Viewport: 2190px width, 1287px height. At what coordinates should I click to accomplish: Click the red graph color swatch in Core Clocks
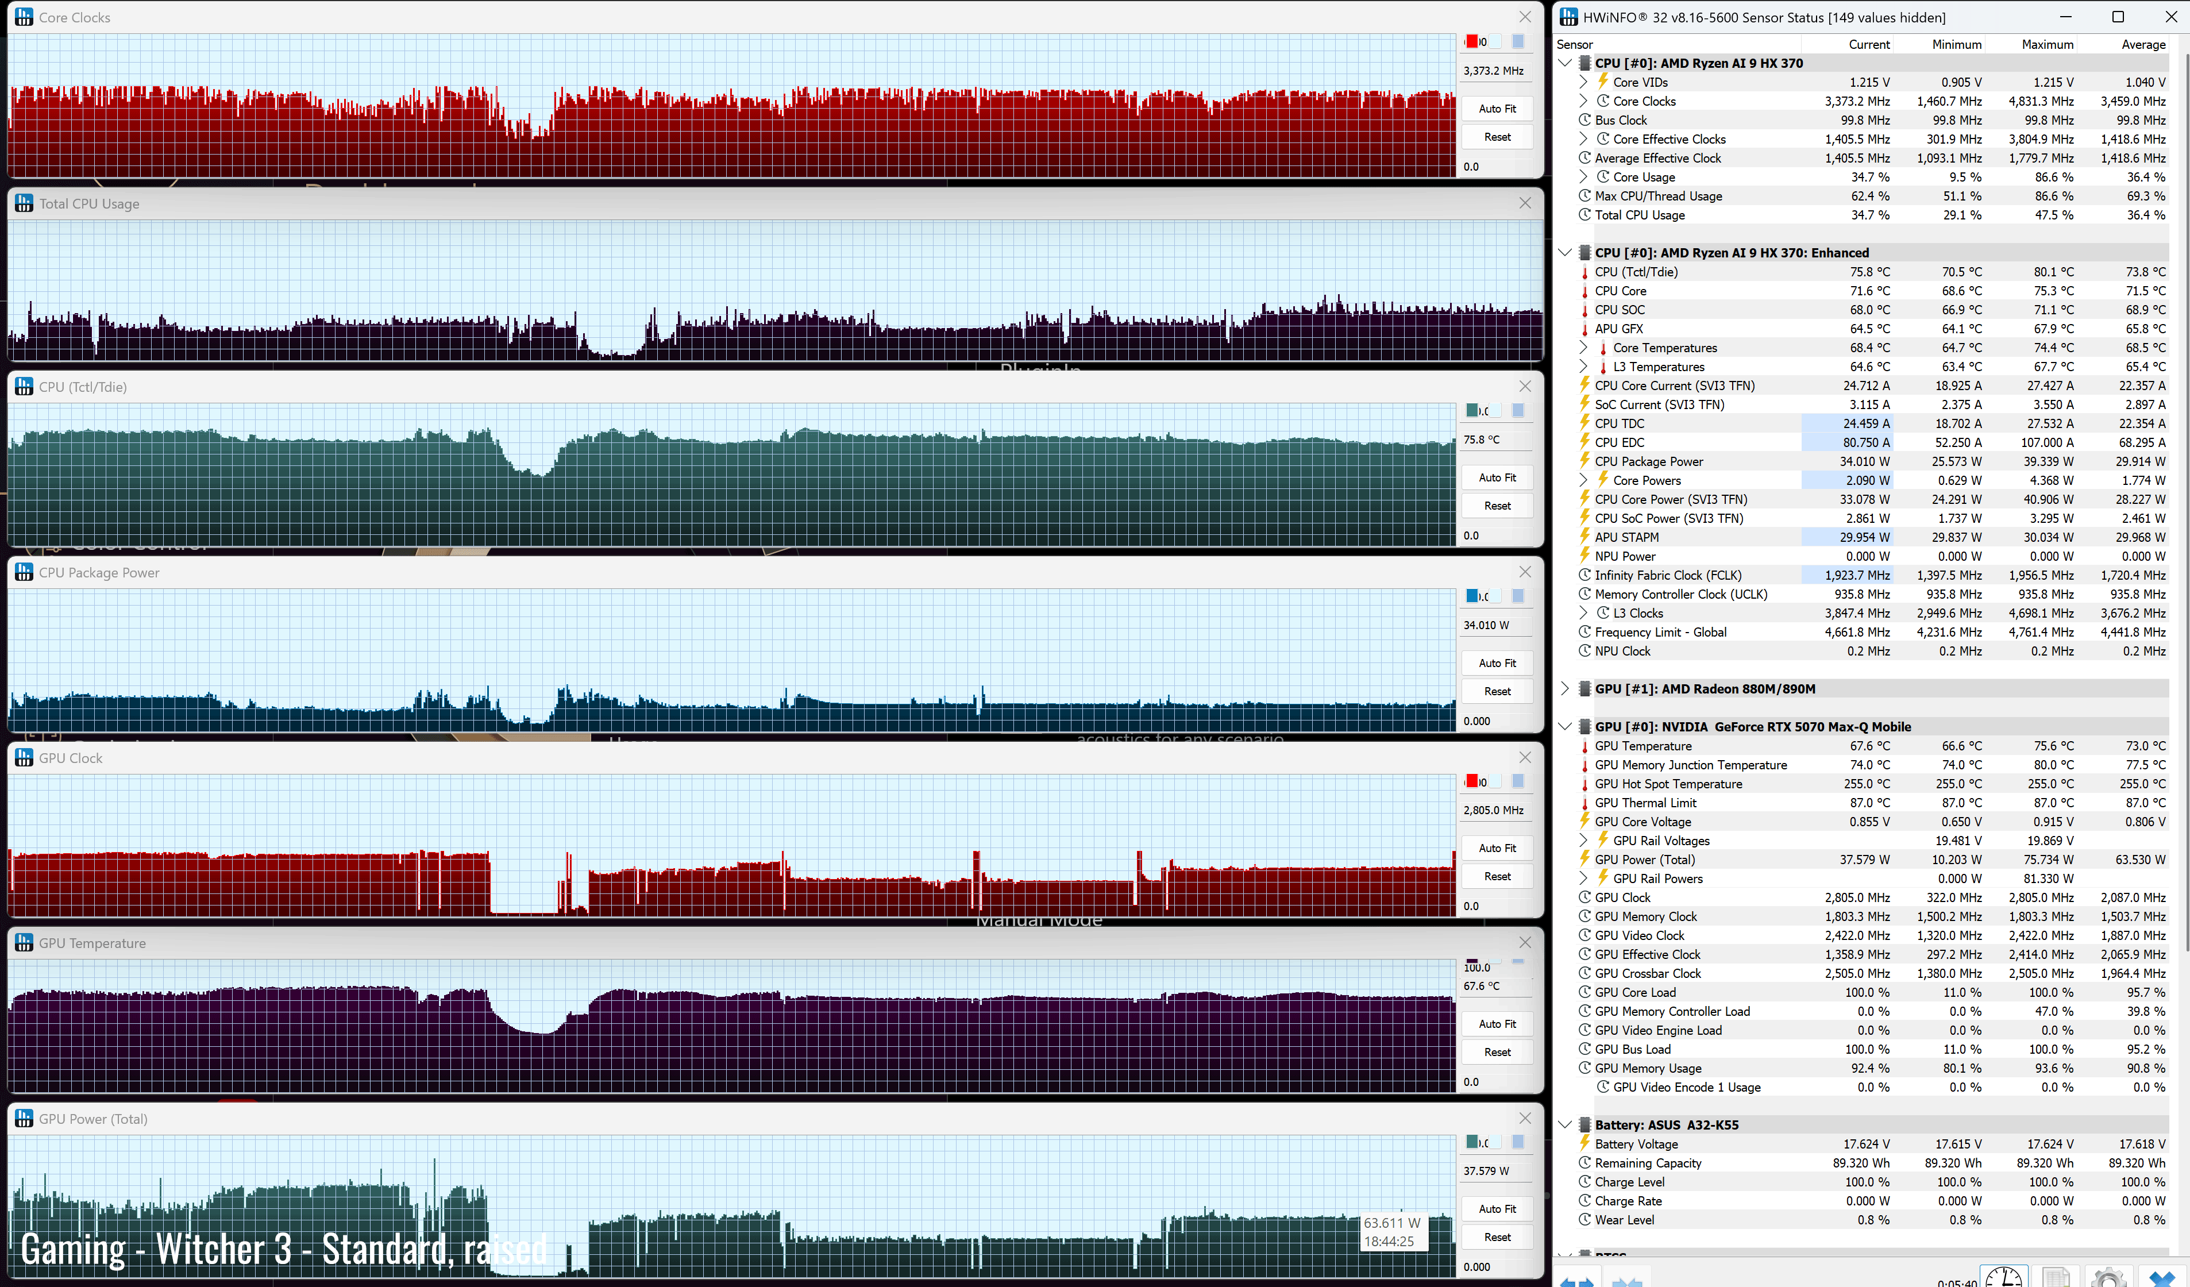coord(1472,41)
